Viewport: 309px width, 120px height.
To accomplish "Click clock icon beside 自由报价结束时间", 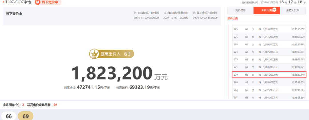I will coord(165,13).
